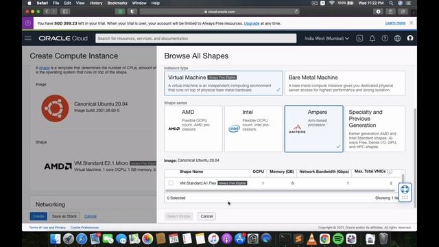Open the help question mark icon
The image size is (439, 247).
coord(385,38)
